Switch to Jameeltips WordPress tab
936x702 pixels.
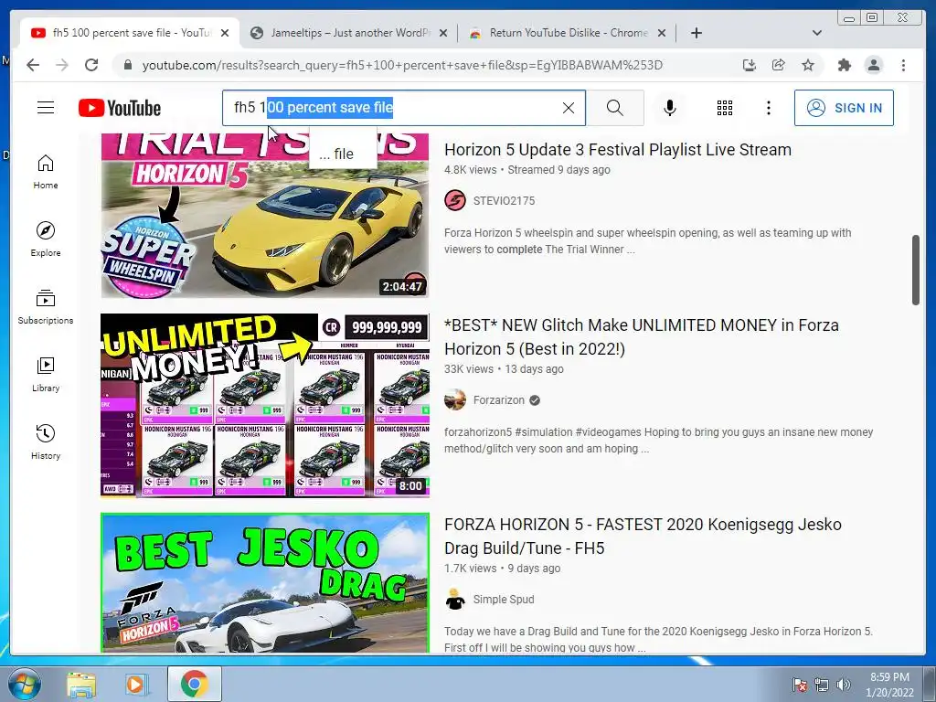click(348, 33)
